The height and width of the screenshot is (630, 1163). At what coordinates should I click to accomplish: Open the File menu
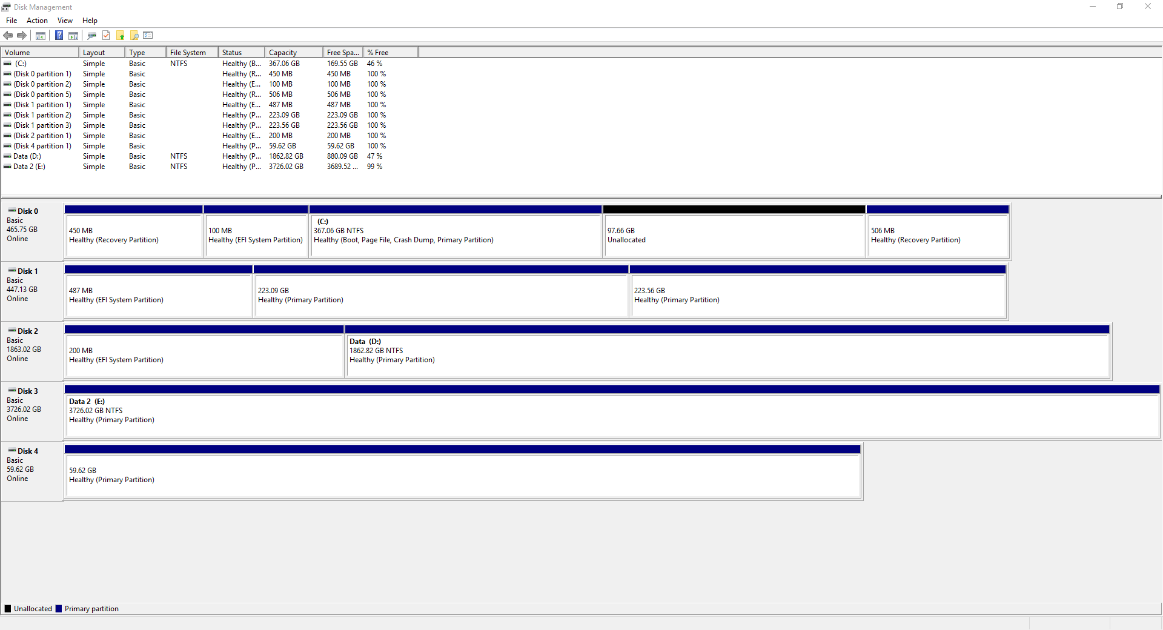point(12,21)
